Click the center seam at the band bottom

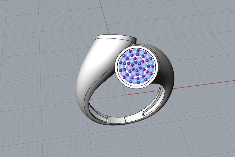pyautogui.click(x=125, y=120)
